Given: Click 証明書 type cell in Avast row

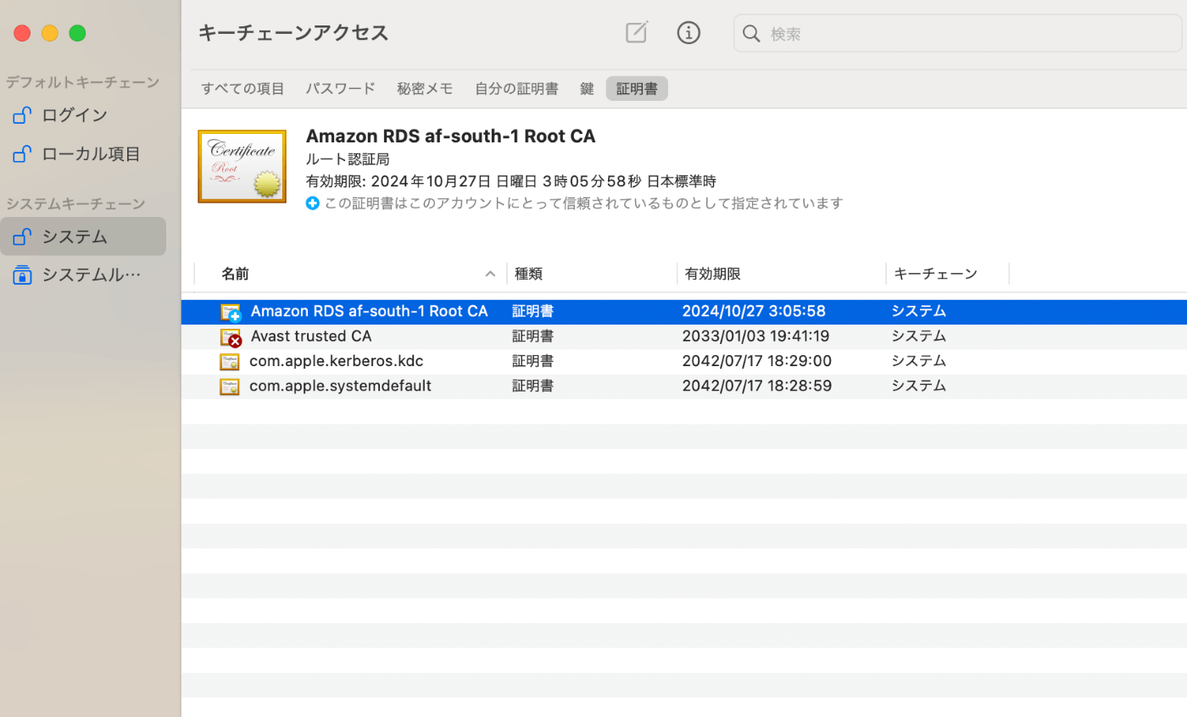Looking at the screenshot, I should click(x=532, y=336).
